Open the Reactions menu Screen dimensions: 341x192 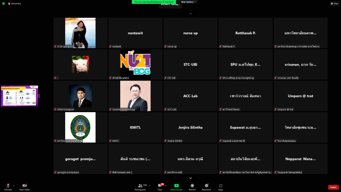[206, 186]
